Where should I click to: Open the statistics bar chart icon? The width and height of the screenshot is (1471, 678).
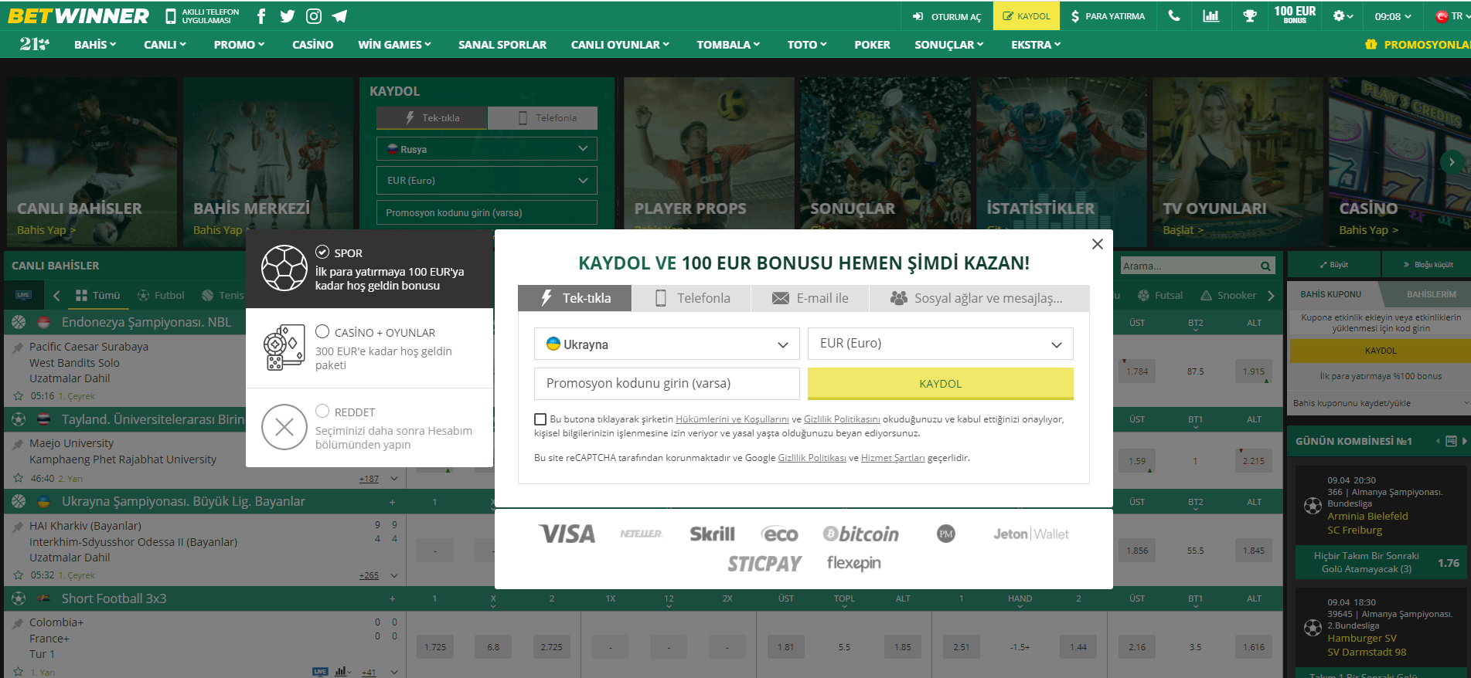(x=1211, y=16)
